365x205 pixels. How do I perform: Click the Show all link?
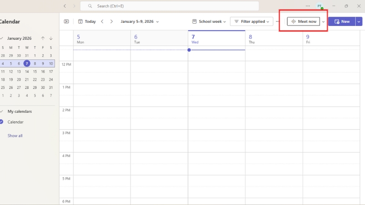click(x=15, y=136)
